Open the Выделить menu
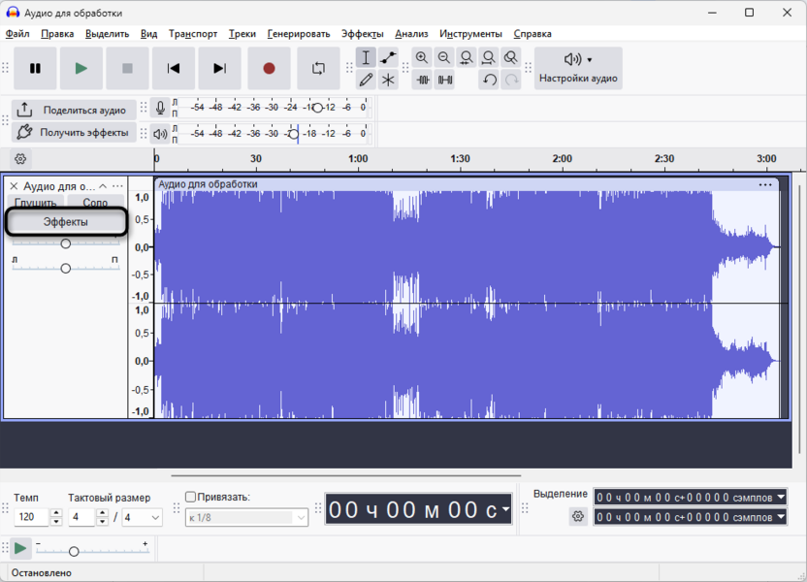The image size is (807, 582). click(x=107, y=33)
